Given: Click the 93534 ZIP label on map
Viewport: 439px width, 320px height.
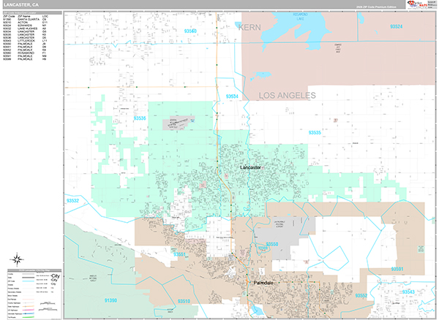Looking at the screenshot, I should pyautogui.click(x=232, y=96).
